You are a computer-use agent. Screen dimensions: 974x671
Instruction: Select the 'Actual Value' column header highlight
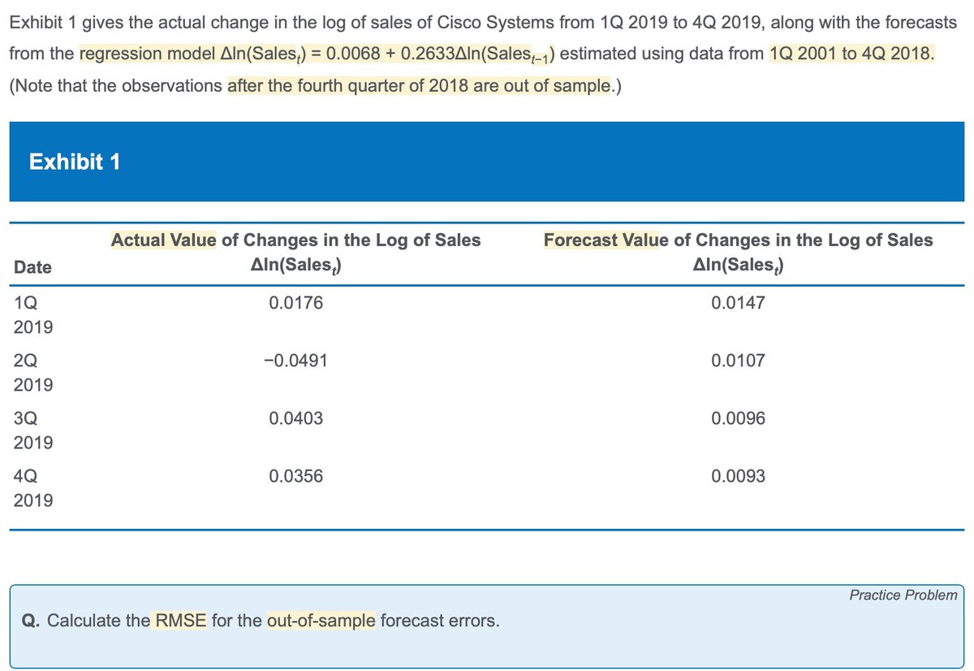click(163, 240)
